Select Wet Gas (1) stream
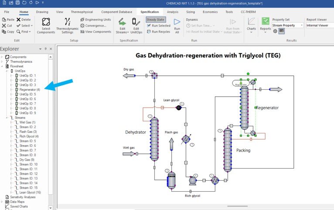 click(x=27, y=122)
